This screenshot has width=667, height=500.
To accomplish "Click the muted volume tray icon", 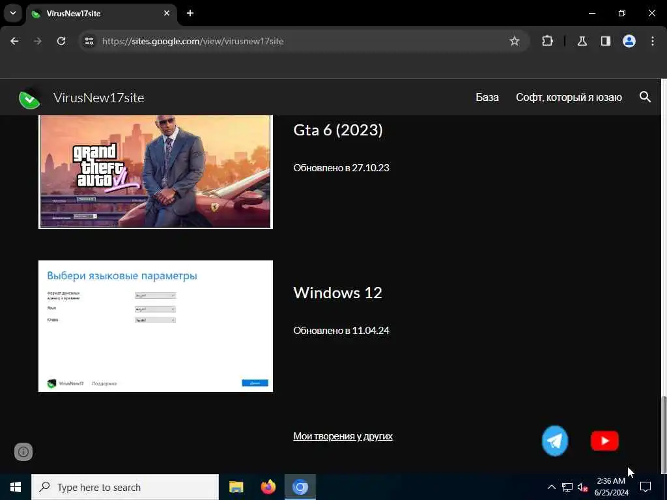I will pos(582,487).
